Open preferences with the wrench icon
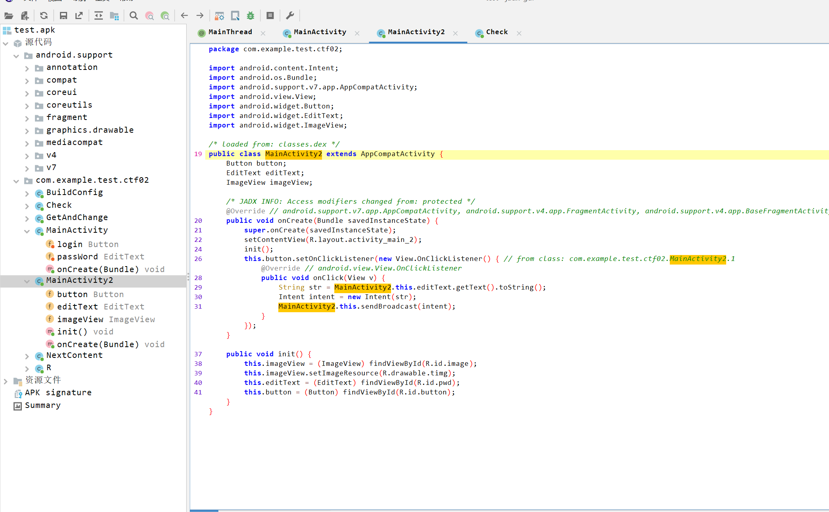 [x=290, y=16]
